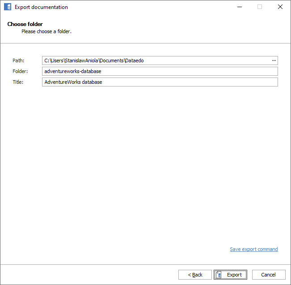Screen dimensions: 291x285
Task: Click the Dataedo app icon in title bar
Action: [x=8, y=7]
